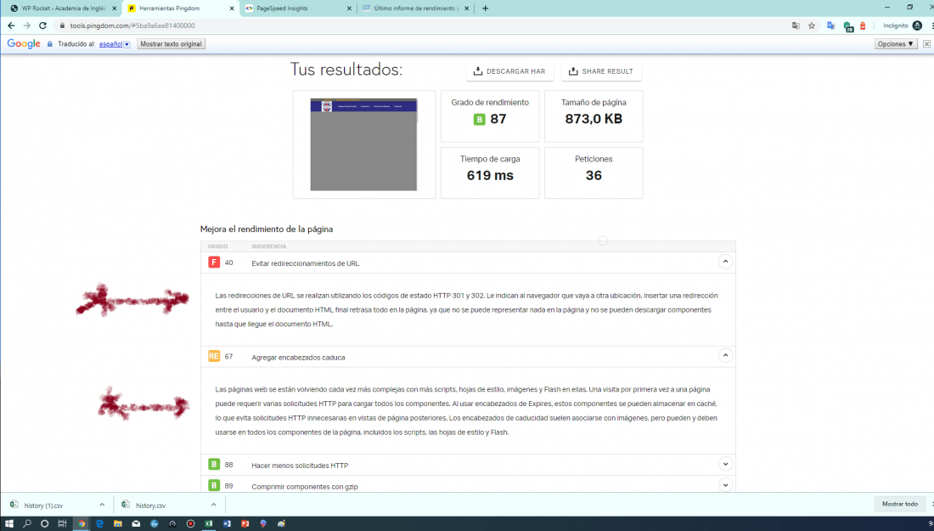934x531 pixels.
Task: Click the red extension icon in the toolbar
Action: point(863,25)
